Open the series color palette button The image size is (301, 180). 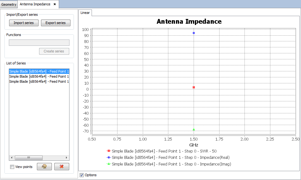(x=44, y=167)
